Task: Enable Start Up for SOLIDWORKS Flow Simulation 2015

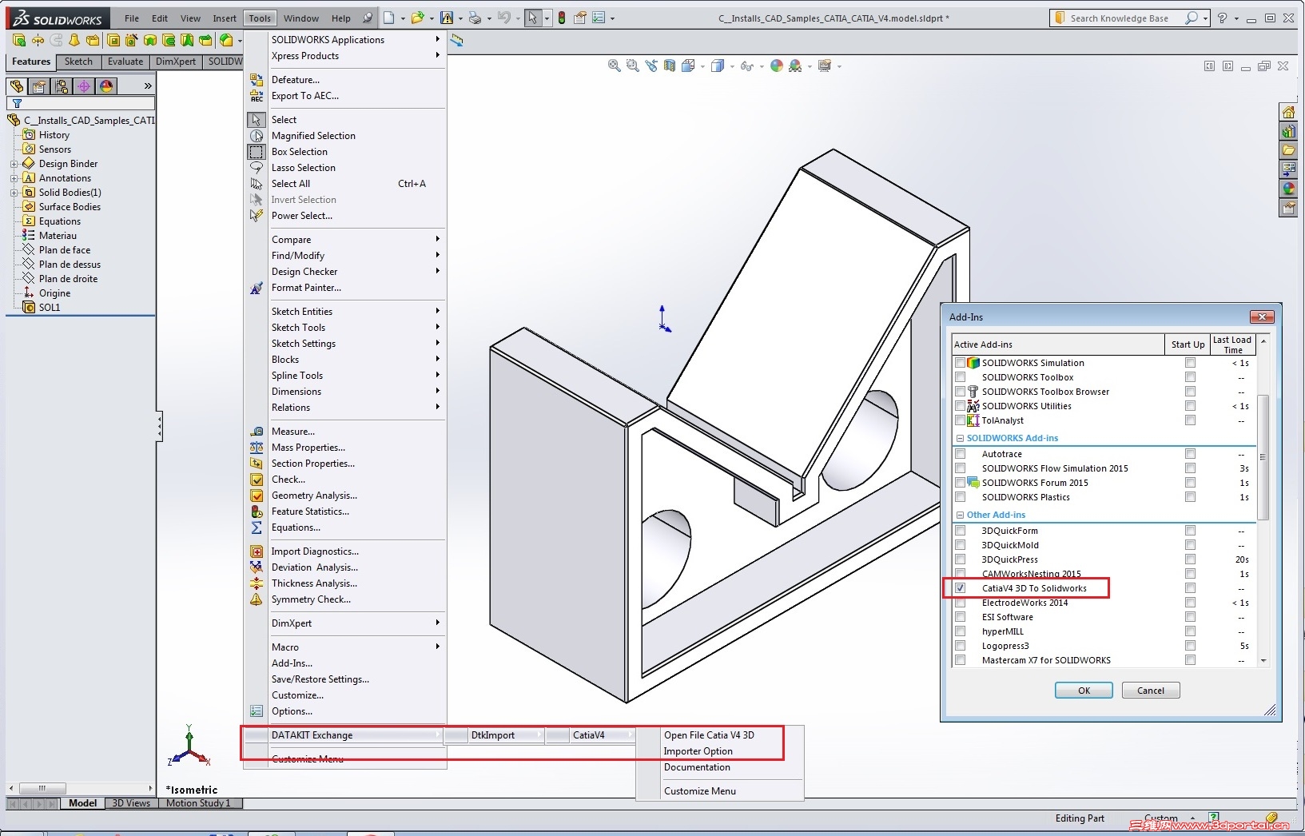Action: [1191, 468]
